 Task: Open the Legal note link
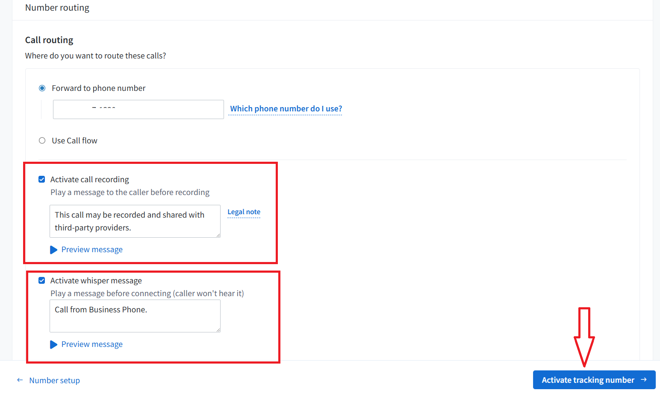244,212
